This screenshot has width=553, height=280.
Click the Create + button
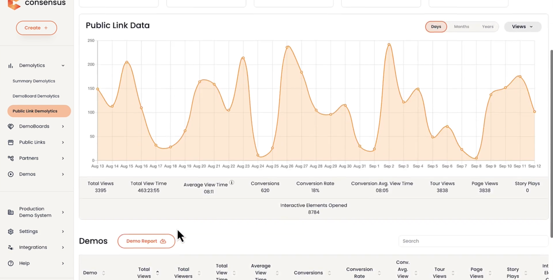coord(36,28)
